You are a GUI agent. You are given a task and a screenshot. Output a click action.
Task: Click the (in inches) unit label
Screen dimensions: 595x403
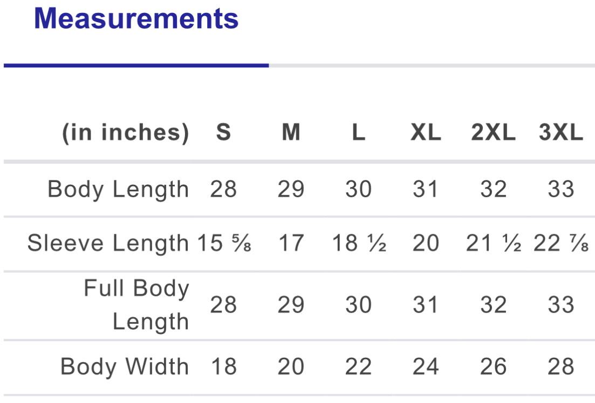click(x=126, y=133)
